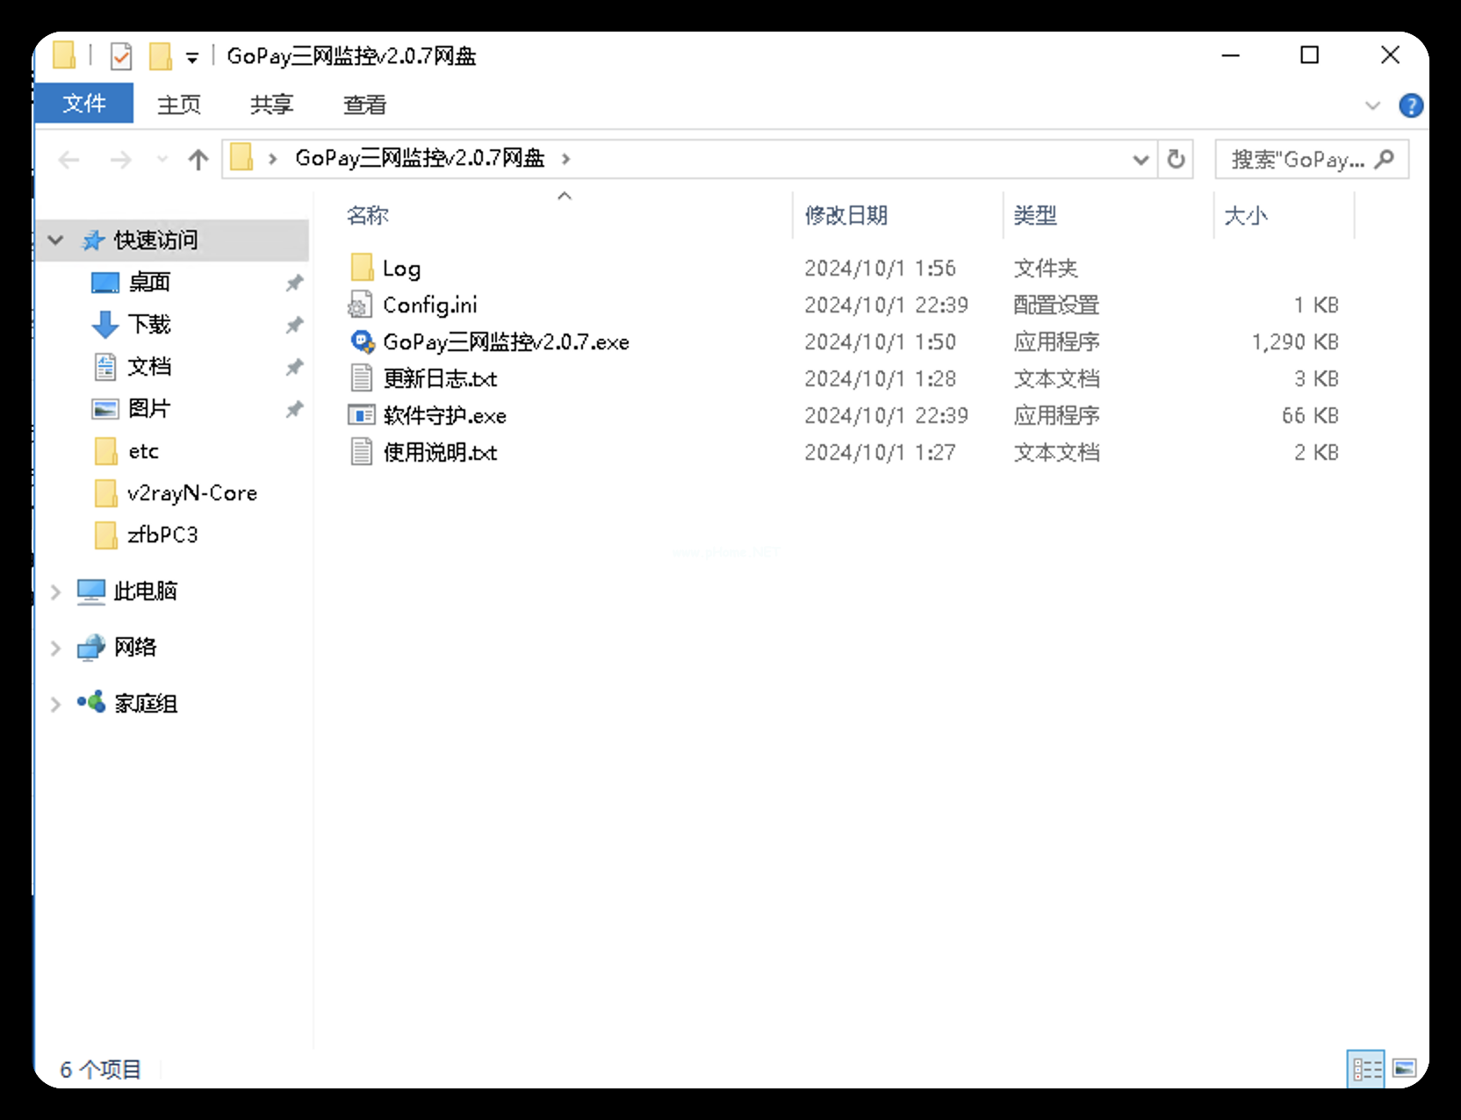Collapse the 快速访问 tree node
1461x1120 pixels.
(56, 240)
